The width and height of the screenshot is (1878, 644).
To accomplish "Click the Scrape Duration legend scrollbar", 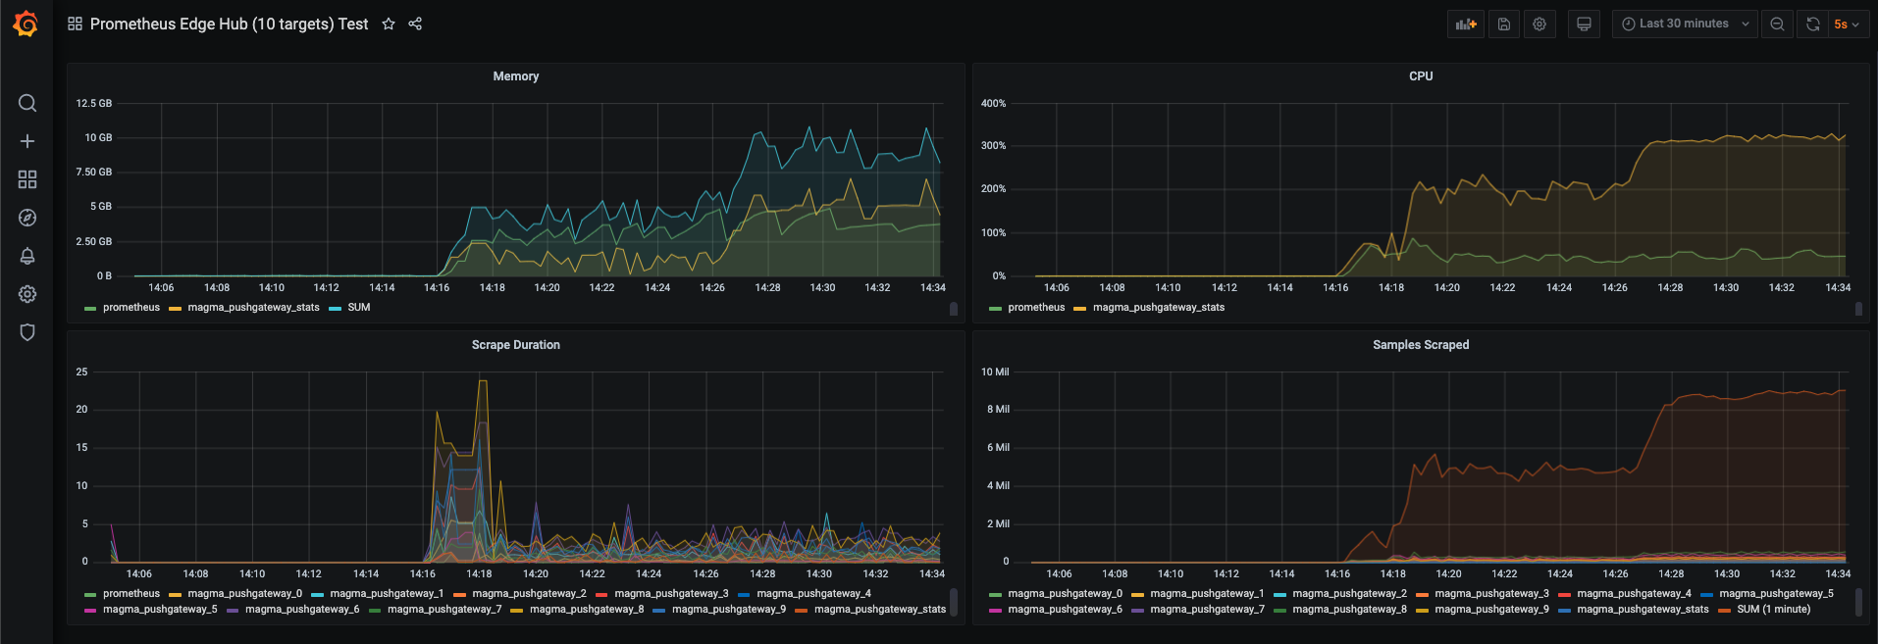I will click(953, 601).
